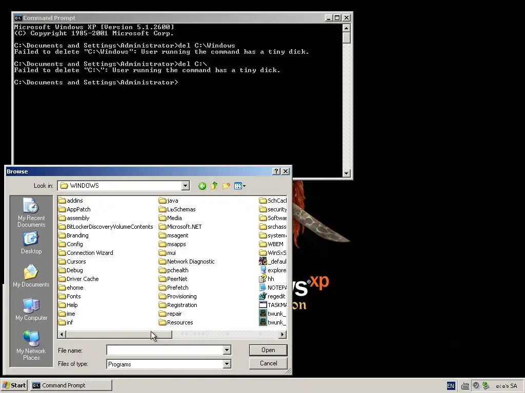Select the Help folder
This screenshot has width=525, height=393.
coord(68,305)
